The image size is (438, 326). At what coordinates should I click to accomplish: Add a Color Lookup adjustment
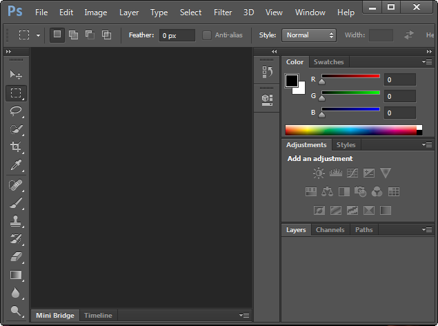coord(394,192)
